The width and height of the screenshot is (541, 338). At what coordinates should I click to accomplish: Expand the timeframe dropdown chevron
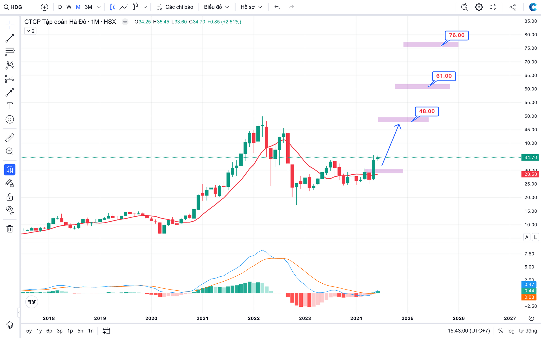pyautogui.click(x=99, y=7)
